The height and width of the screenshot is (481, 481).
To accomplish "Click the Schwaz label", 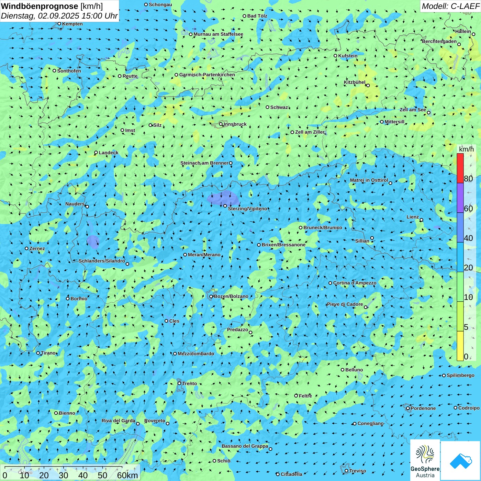I will 279,107.
